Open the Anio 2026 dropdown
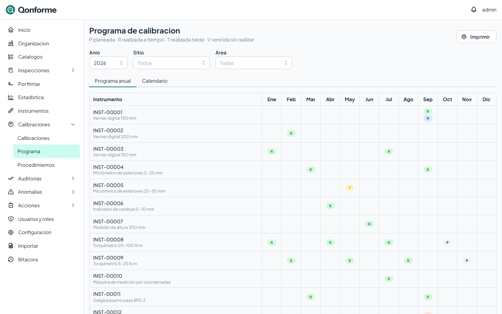The image size is (502, 314). (x=108, y=63)
